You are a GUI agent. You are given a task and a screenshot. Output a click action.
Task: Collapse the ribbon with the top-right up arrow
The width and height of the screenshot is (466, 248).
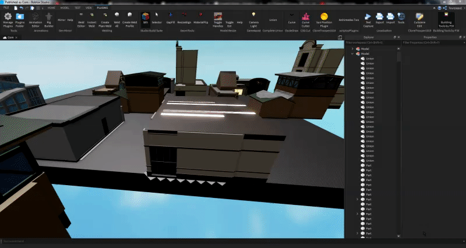[x=434, y=8]
